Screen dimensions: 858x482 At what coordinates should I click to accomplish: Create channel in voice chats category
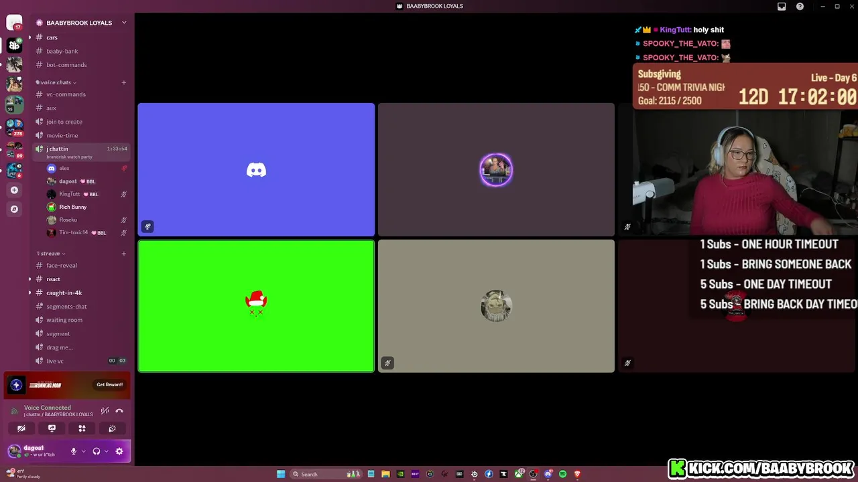[124, 82]
